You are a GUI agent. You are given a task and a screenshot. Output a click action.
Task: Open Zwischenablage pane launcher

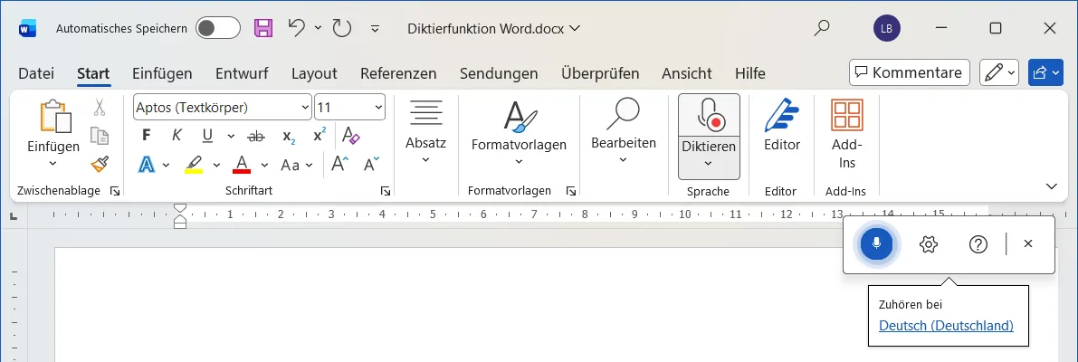(x=115, y=191)
